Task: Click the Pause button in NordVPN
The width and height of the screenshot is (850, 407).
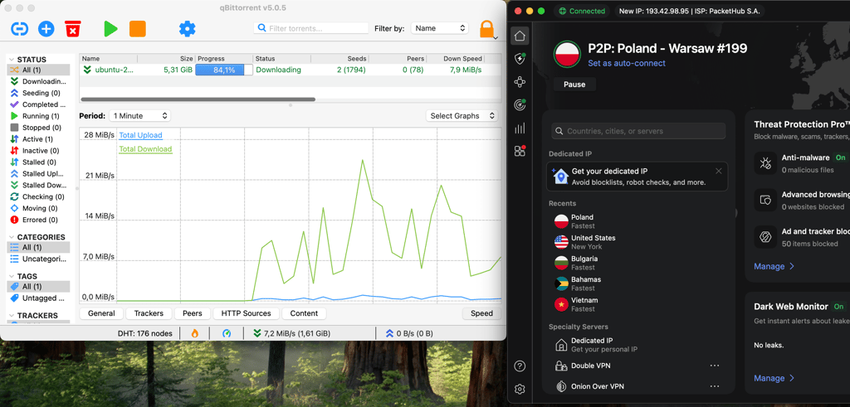Action: point(574,85)
